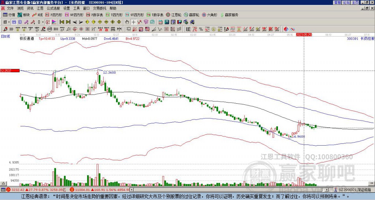Screen dimensions: 375x200
Task: Select the percent % tool
Action: [x=201, y=29]
